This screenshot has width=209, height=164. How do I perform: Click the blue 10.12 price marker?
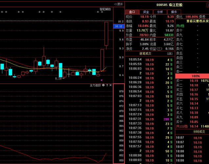(119, 26)
